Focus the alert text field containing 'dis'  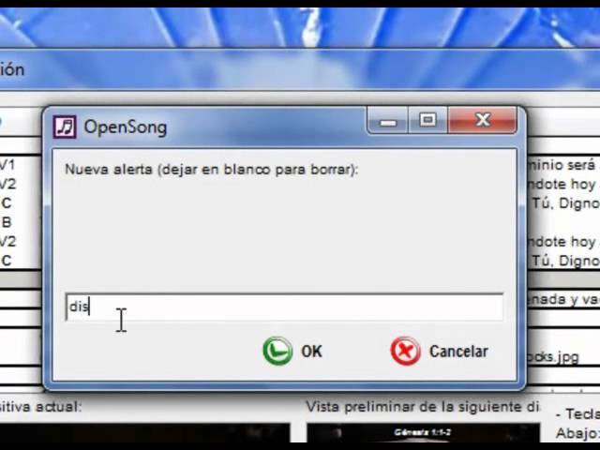tap(284, 307)
